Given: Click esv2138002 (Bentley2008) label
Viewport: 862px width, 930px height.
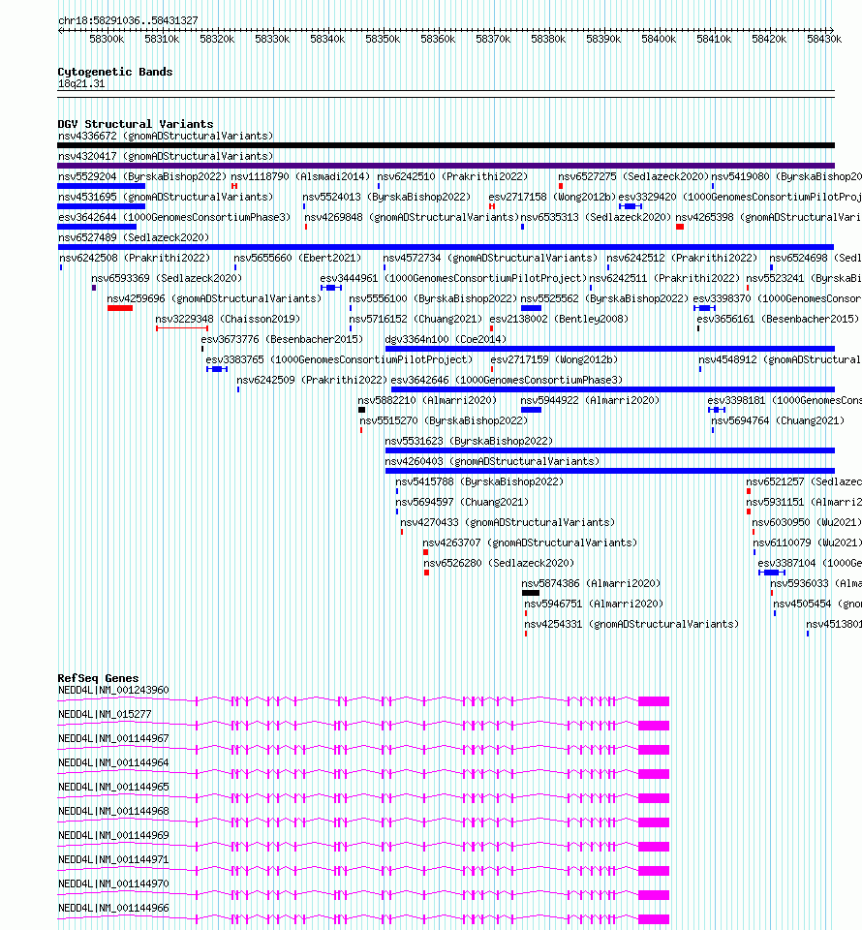Looking at the screenshot, I should pos(559,319).
